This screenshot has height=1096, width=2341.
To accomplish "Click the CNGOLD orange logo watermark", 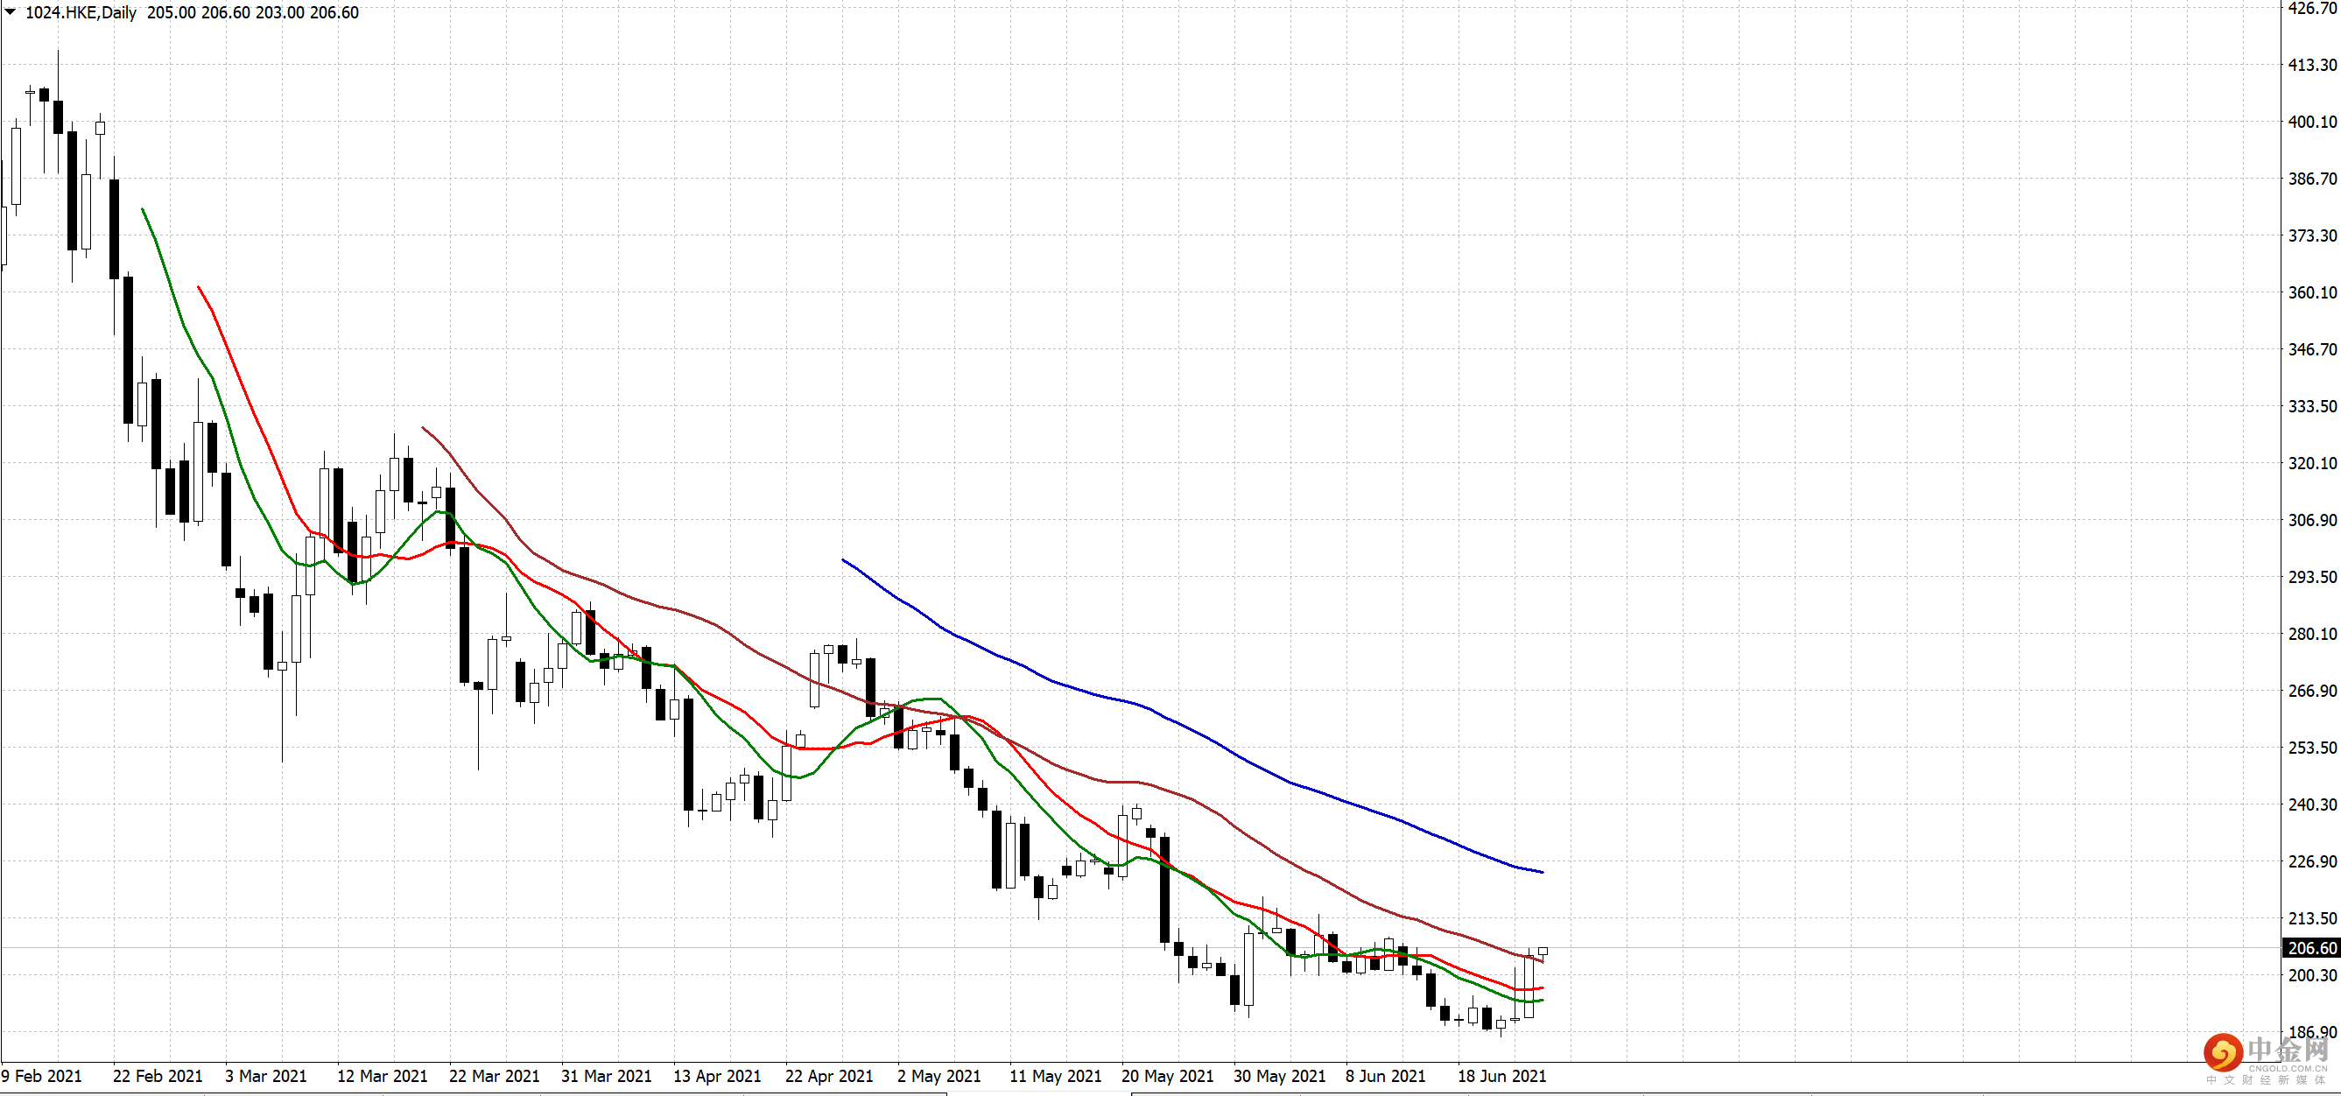I will [x=2223, y=1053].
